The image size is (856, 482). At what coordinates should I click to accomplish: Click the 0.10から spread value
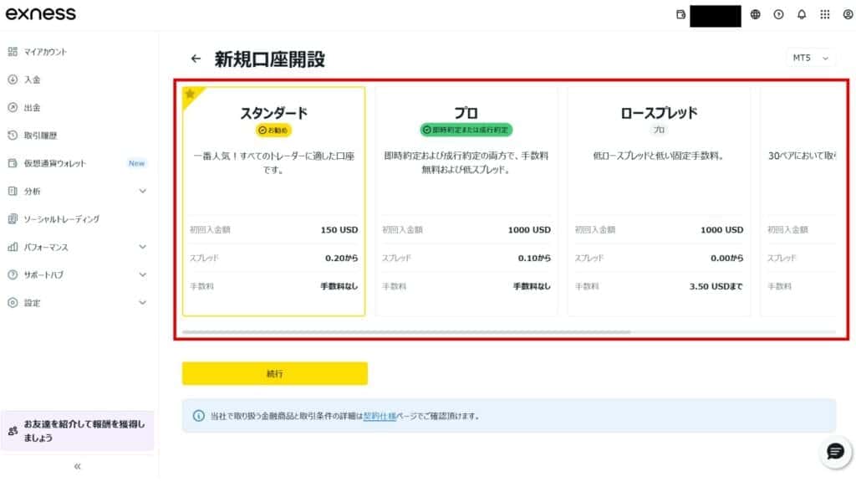[x=534, y=258]
